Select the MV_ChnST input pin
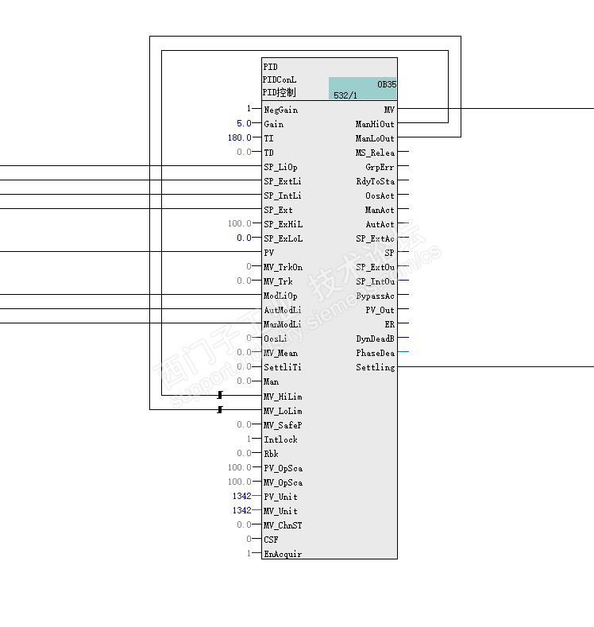The width and height of the screenshot is (594, 627). click(283, 525)
